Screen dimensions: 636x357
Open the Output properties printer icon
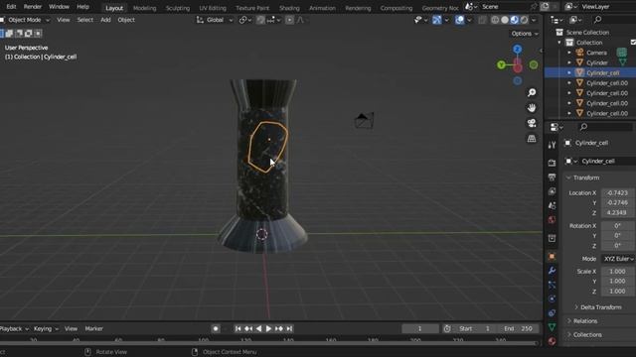tap(552, 178)
